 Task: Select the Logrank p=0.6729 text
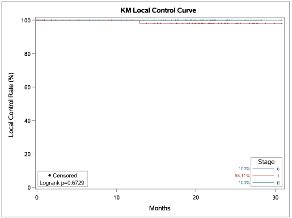point(62,183)
